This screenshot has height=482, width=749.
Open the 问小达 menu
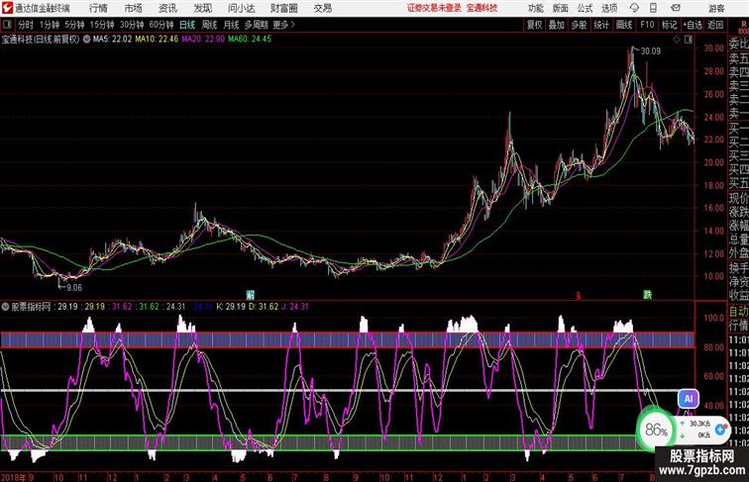click(x=241, y=8)
